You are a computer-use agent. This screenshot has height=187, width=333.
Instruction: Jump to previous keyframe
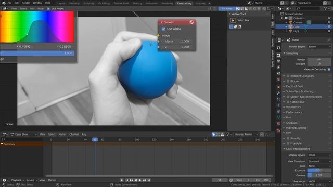tap(131, 180)
